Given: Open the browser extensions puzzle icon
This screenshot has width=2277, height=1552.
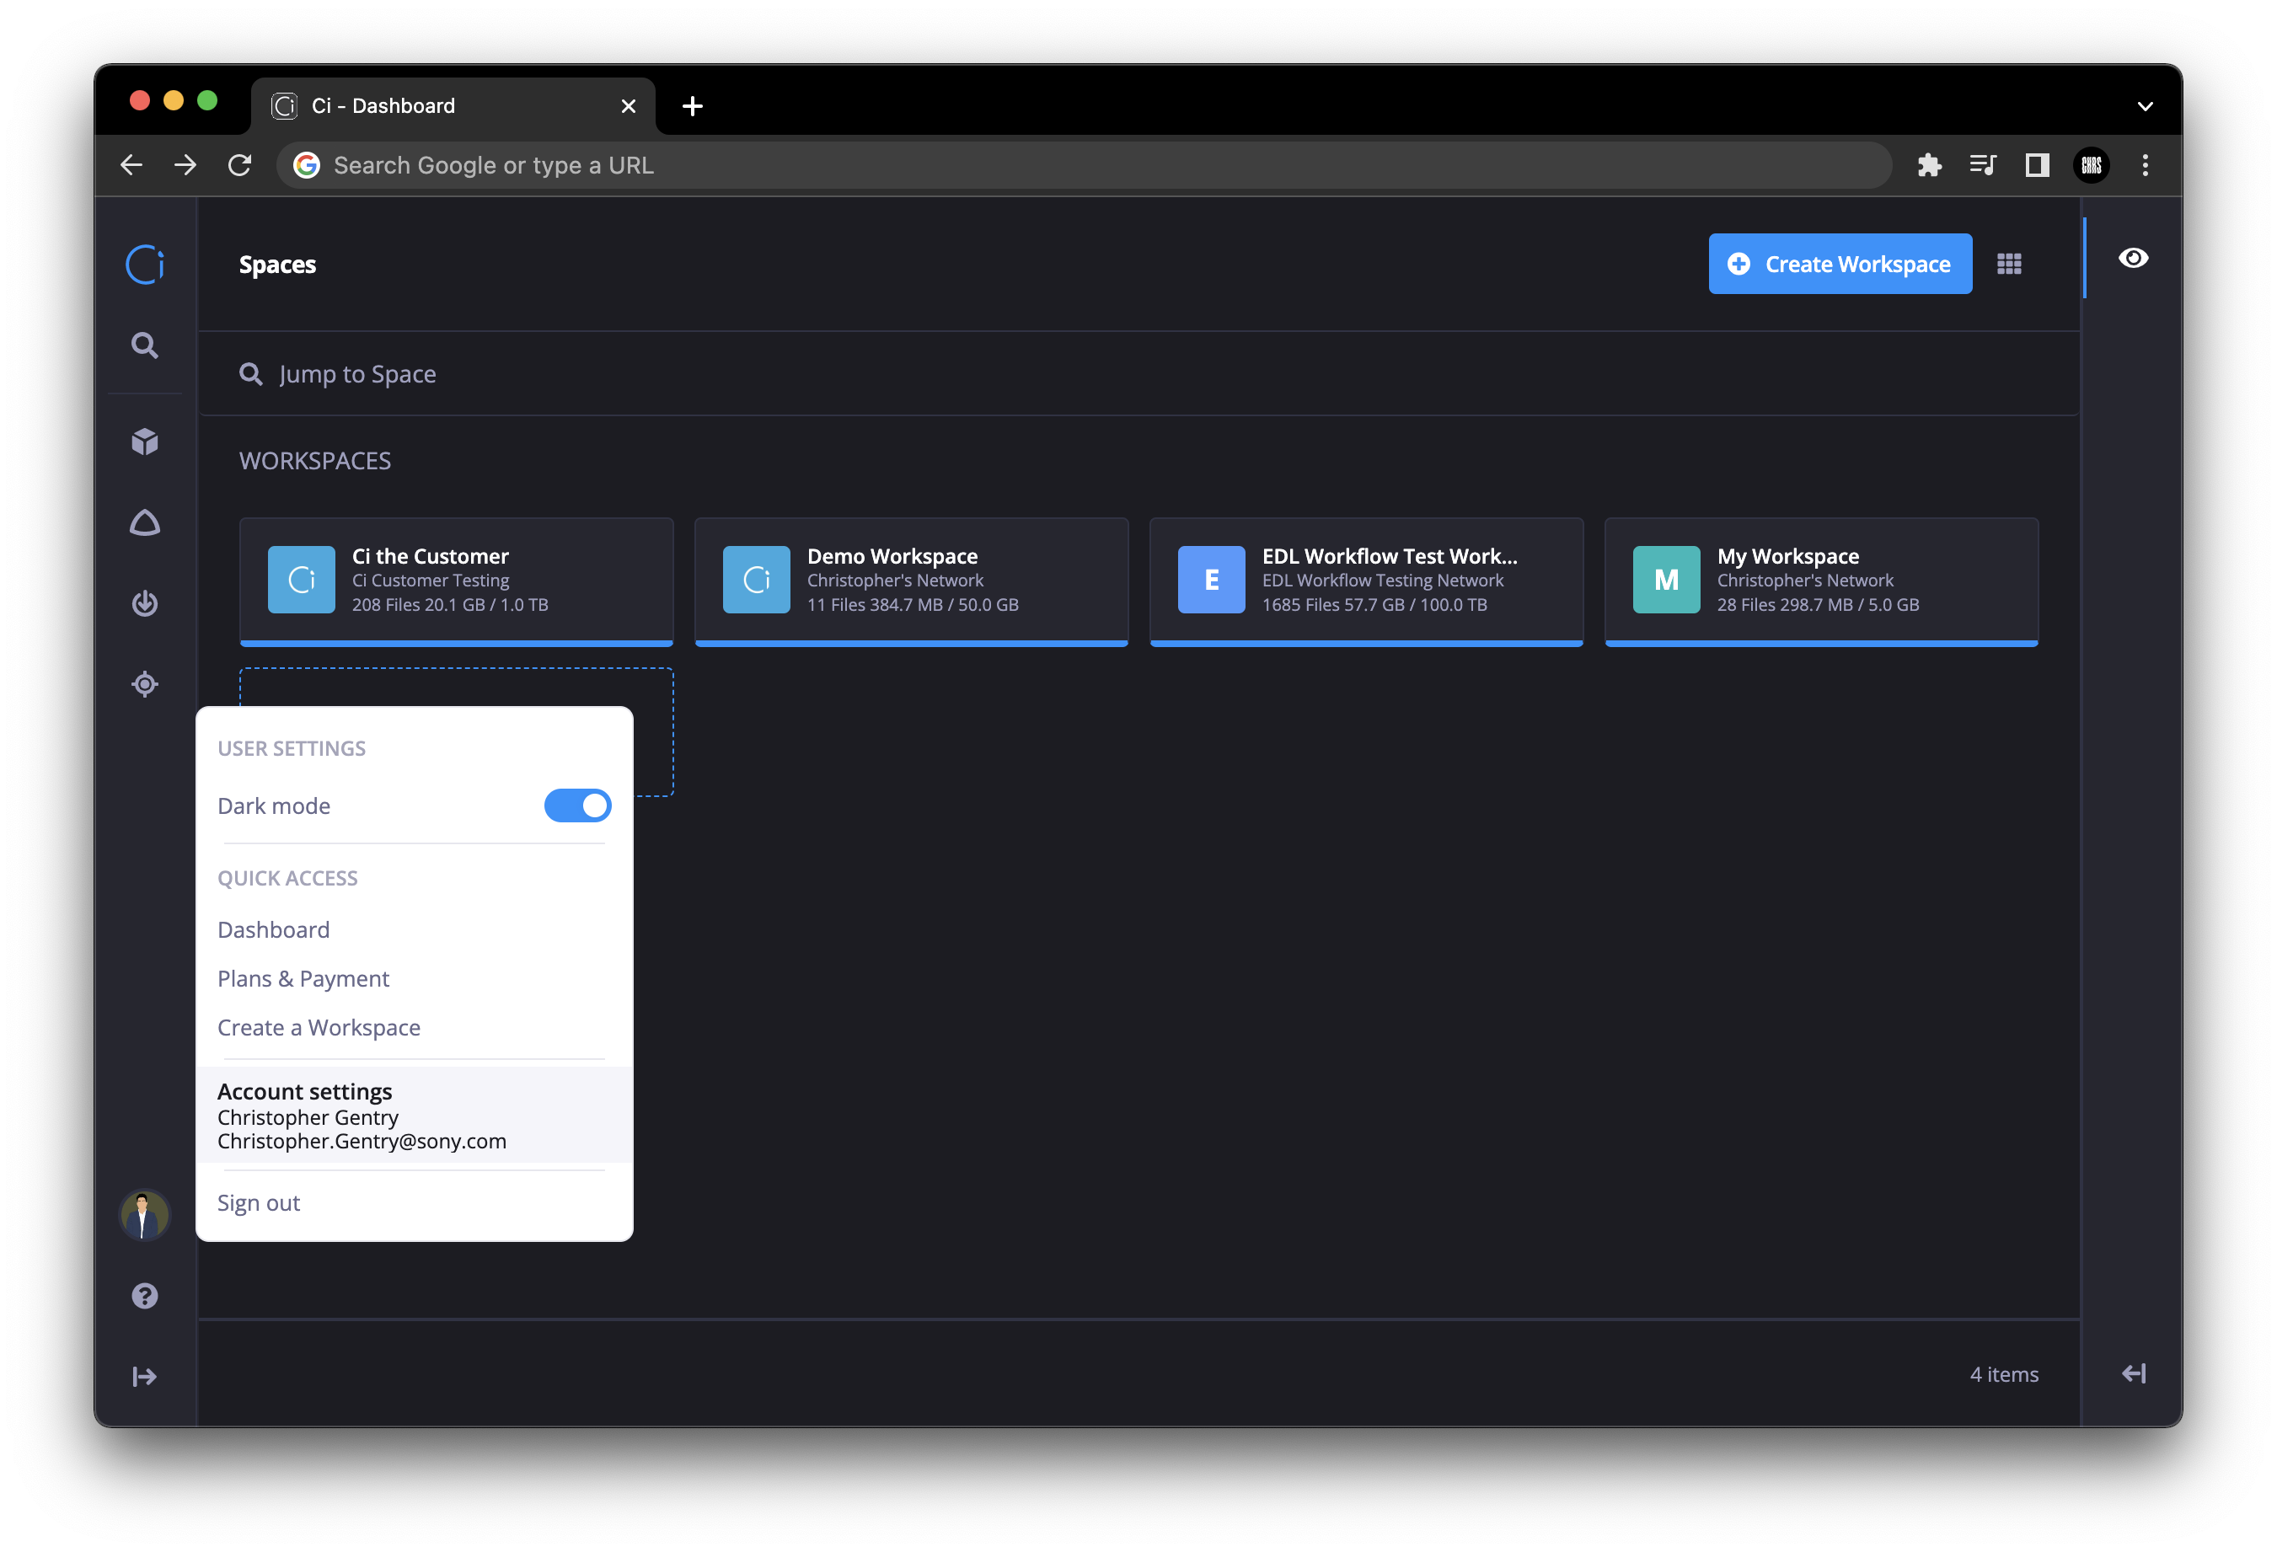Looking at the screenshot, I should click(1929, 164).
